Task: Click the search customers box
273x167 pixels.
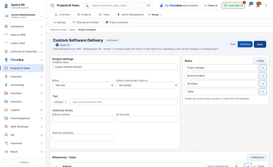Action: (x=118, y=6)
